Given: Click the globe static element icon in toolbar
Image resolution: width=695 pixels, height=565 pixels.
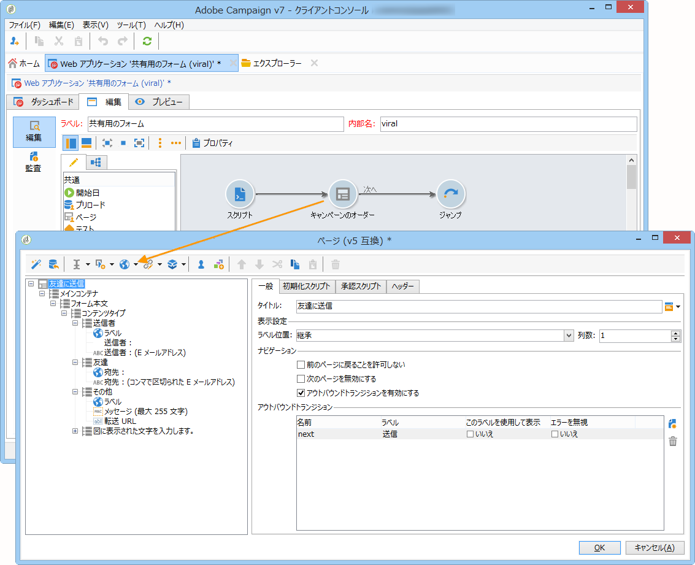Looking at the screenshot, I should [125, 264].
